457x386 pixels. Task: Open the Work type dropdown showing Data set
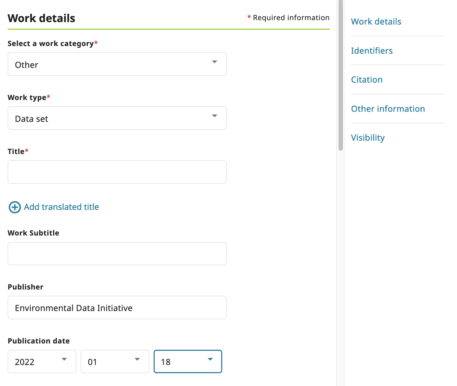[x=117, y=118]
